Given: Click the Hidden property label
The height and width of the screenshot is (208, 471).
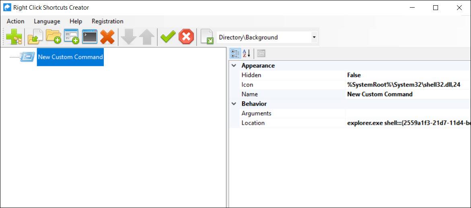Looking at the screenshot, I should point(251,75).
